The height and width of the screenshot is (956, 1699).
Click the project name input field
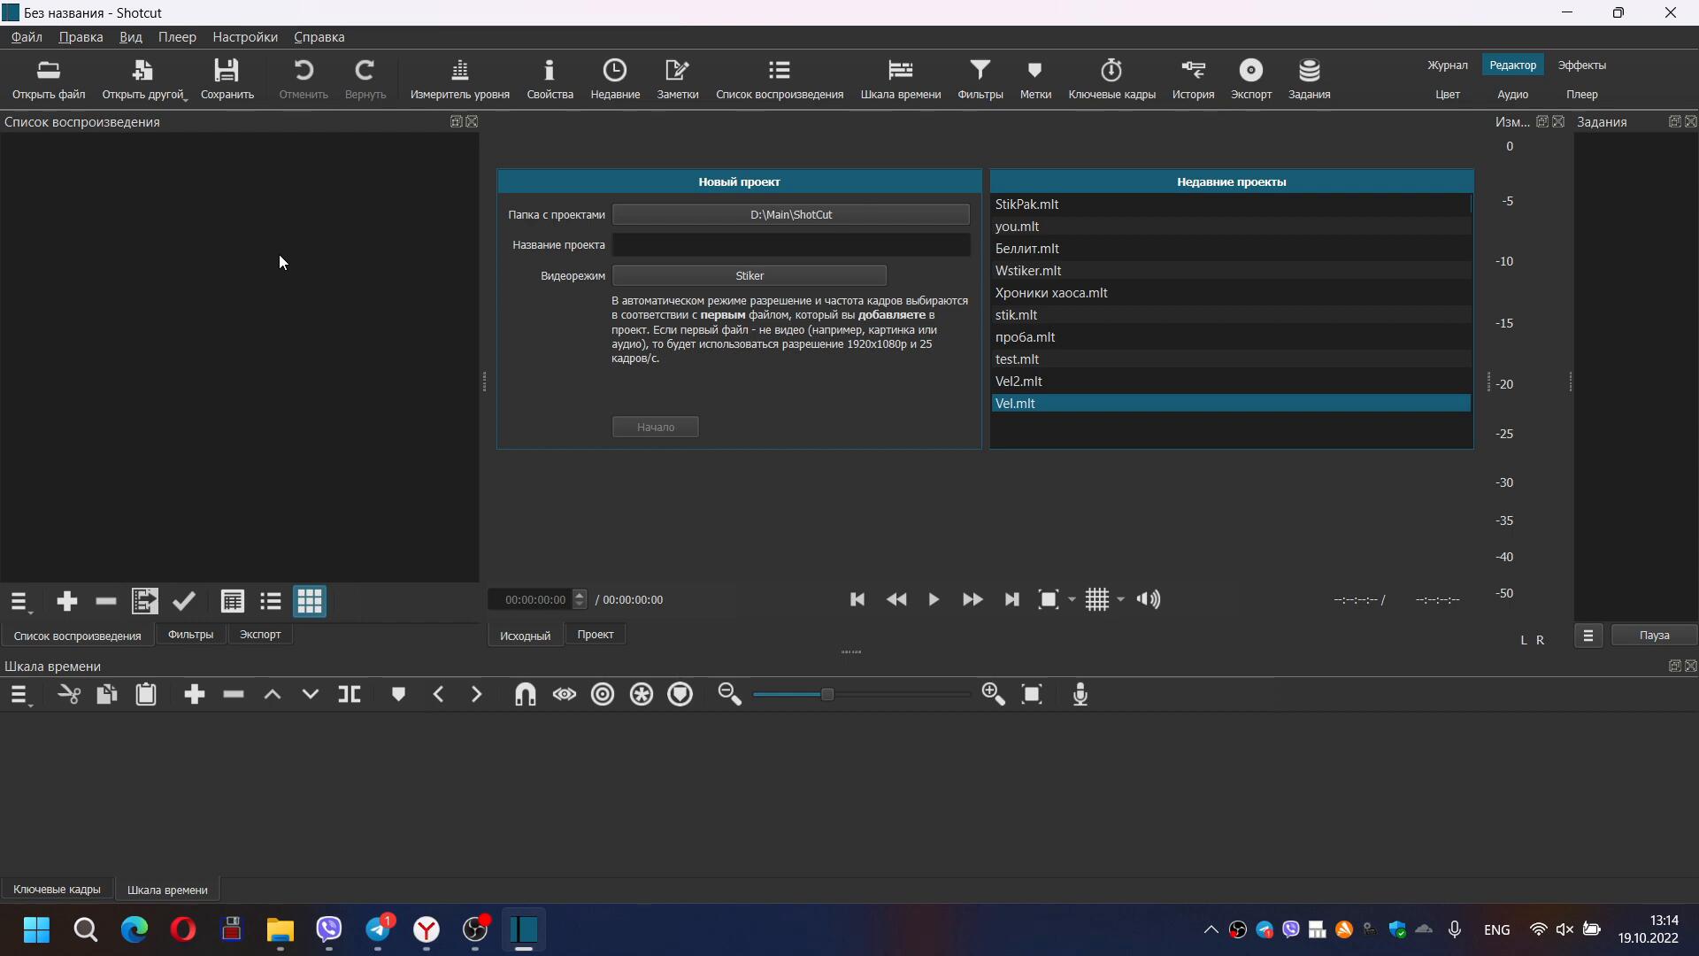pyautogui.click(x=790, y=245)
